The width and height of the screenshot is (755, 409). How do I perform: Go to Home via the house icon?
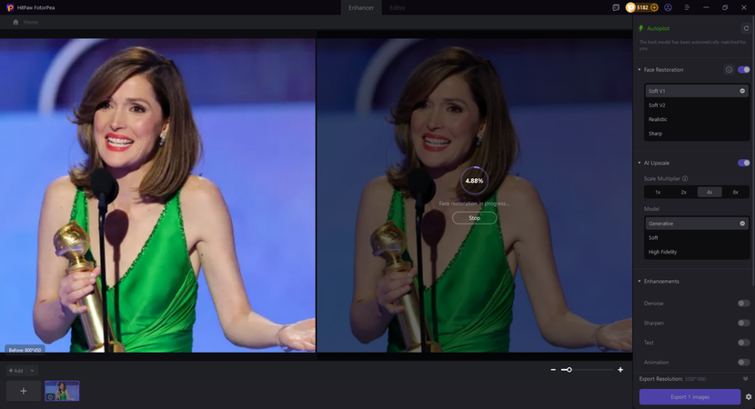[x=15, y=22]
